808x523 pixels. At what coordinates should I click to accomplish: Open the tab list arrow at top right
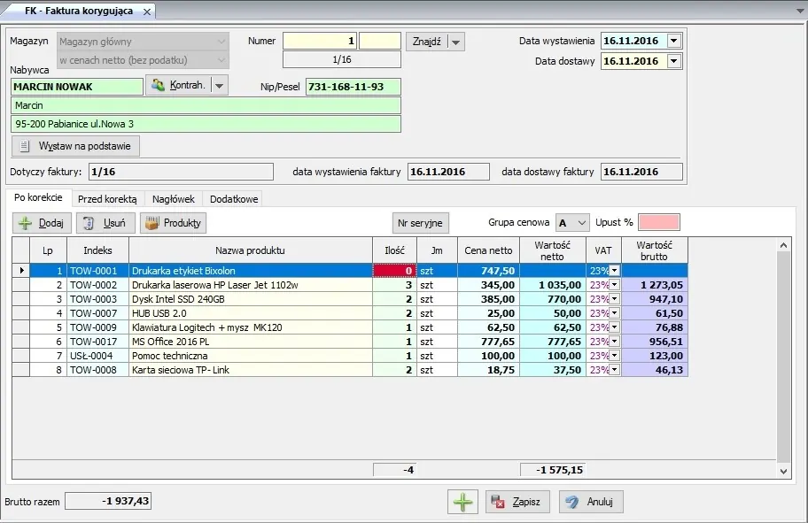(x=800, y=11)
